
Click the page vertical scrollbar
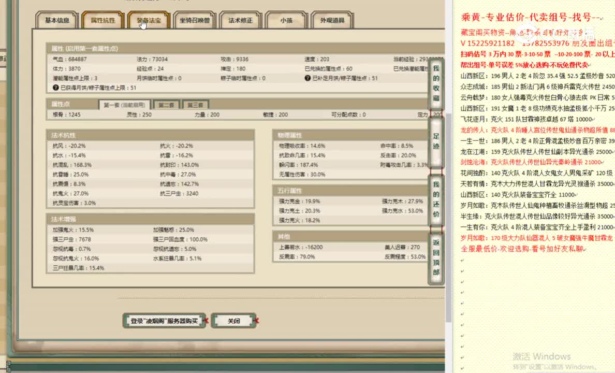coord(449,218)
